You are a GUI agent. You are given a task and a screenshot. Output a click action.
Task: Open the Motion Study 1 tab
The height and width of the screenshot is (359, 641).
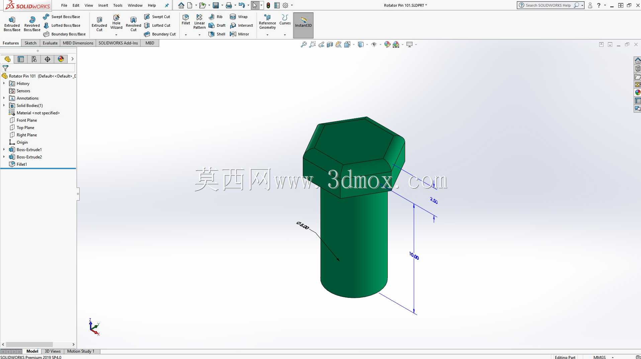pos(81,351)
